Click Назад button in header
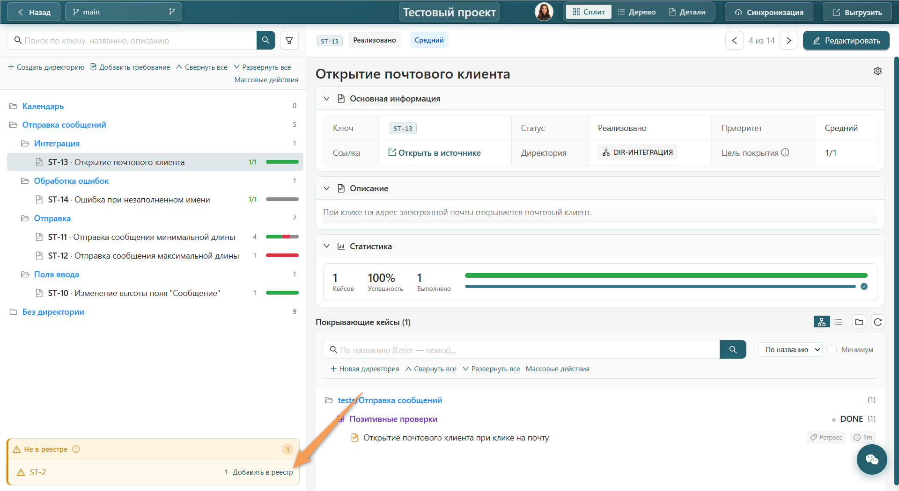Image resolution: width=899 pixels, height=491 pixels. click(34, 12)
